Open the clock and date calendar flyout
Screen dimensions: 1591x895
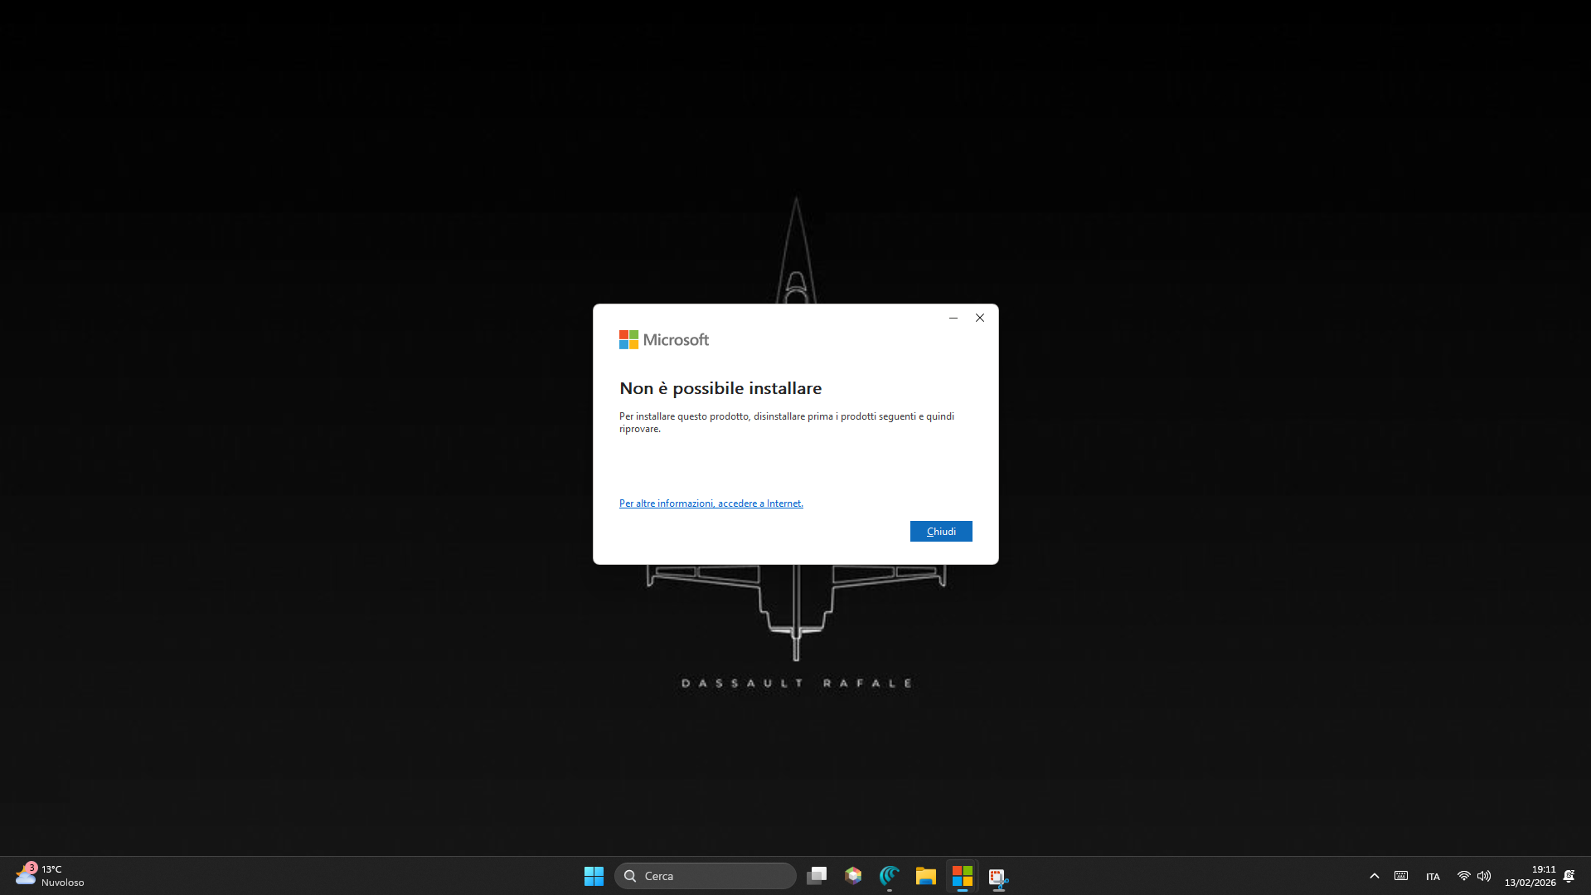1530,876
